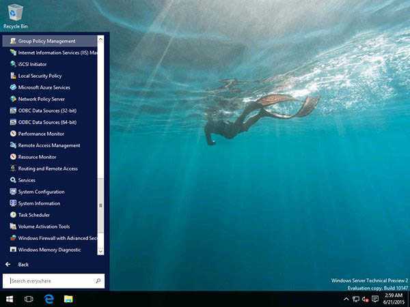410x307 pixels.
Task: Open the taskbar clock and date
Action: pos(394,299)
